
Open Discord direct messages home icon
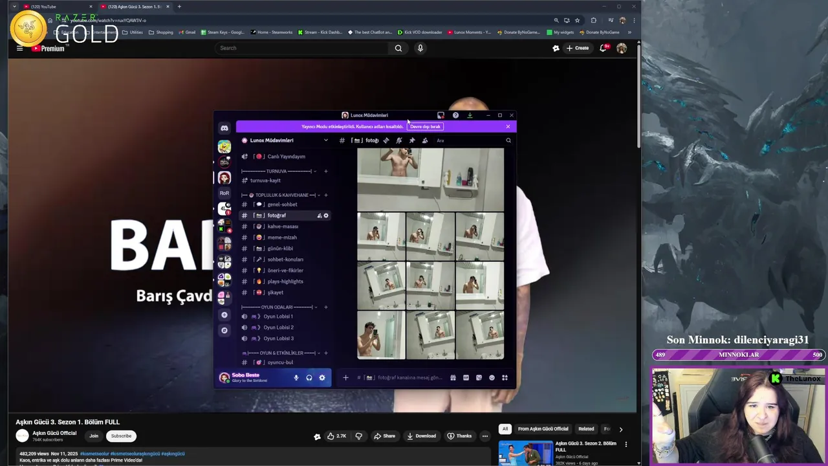[224, 128]
